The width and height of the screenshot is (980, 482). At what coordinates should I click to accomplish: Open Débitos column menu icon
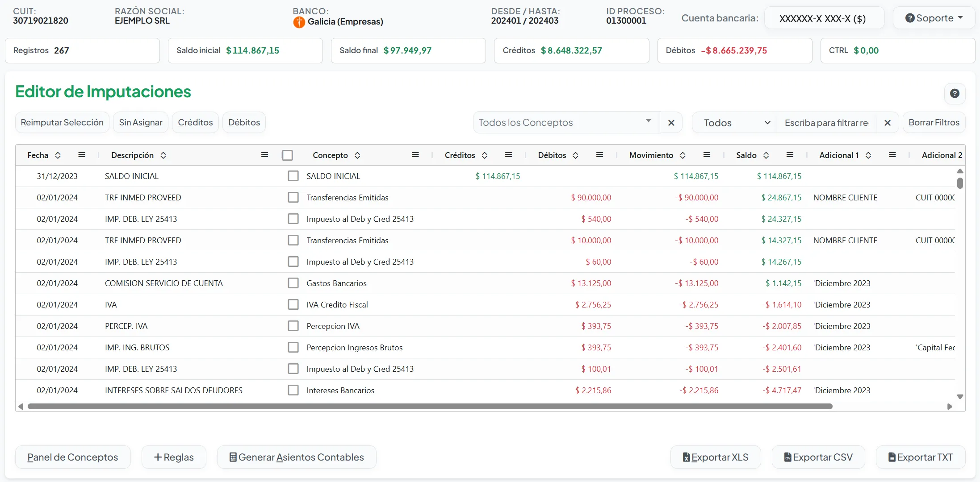600,155
